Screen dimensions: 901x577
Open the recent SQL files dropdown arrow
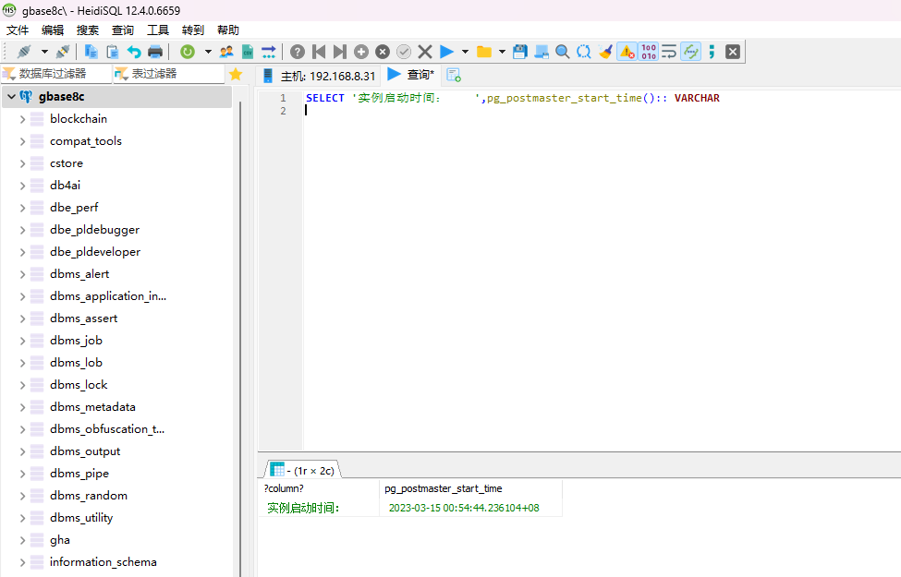(x=502, y=52)
